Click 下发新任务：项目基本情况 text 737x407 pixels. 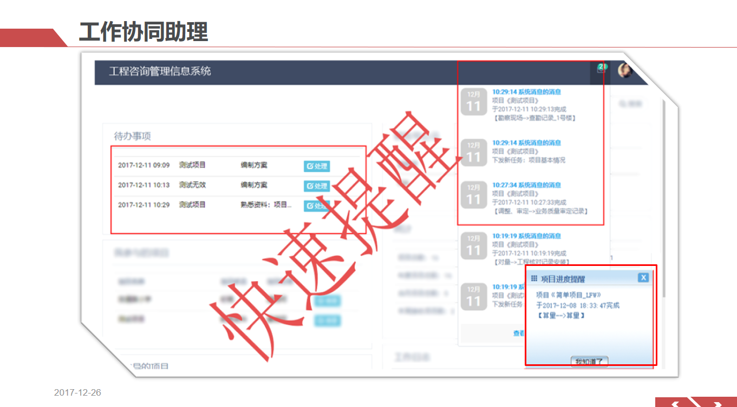[x=529, y=160]
